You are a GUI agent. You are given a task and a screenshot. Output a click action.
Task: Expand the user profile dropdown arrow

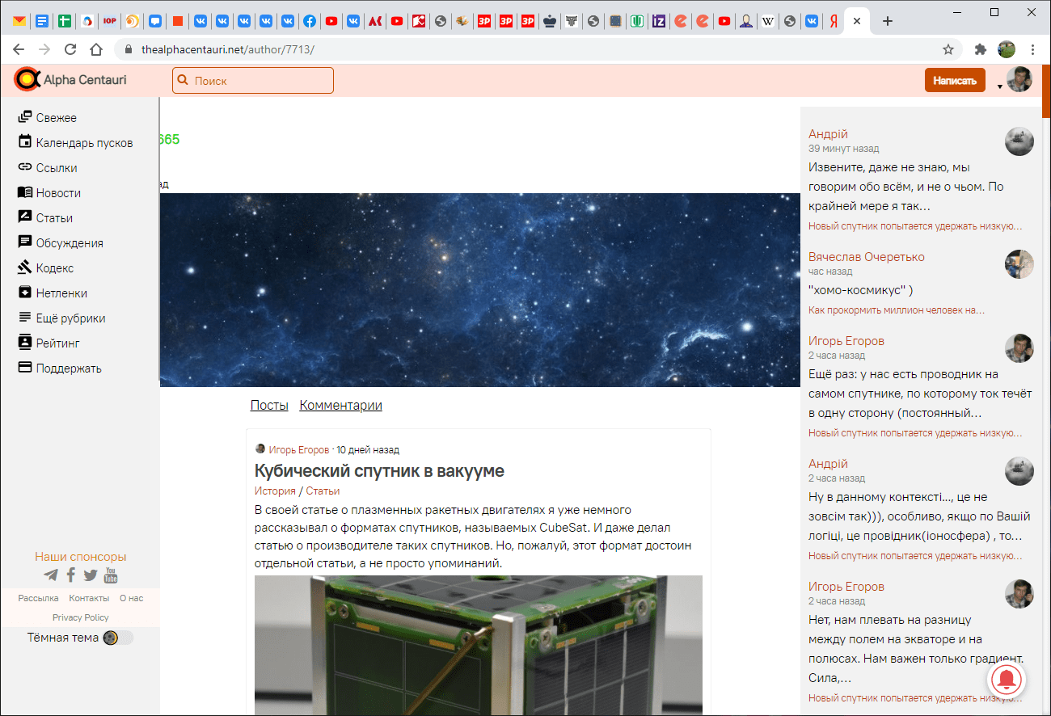(x=1000, y=86)
